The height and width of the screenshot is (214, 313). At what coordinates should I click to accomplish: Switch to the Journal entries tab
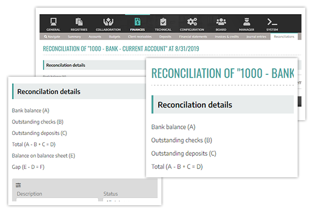(256, 37)
